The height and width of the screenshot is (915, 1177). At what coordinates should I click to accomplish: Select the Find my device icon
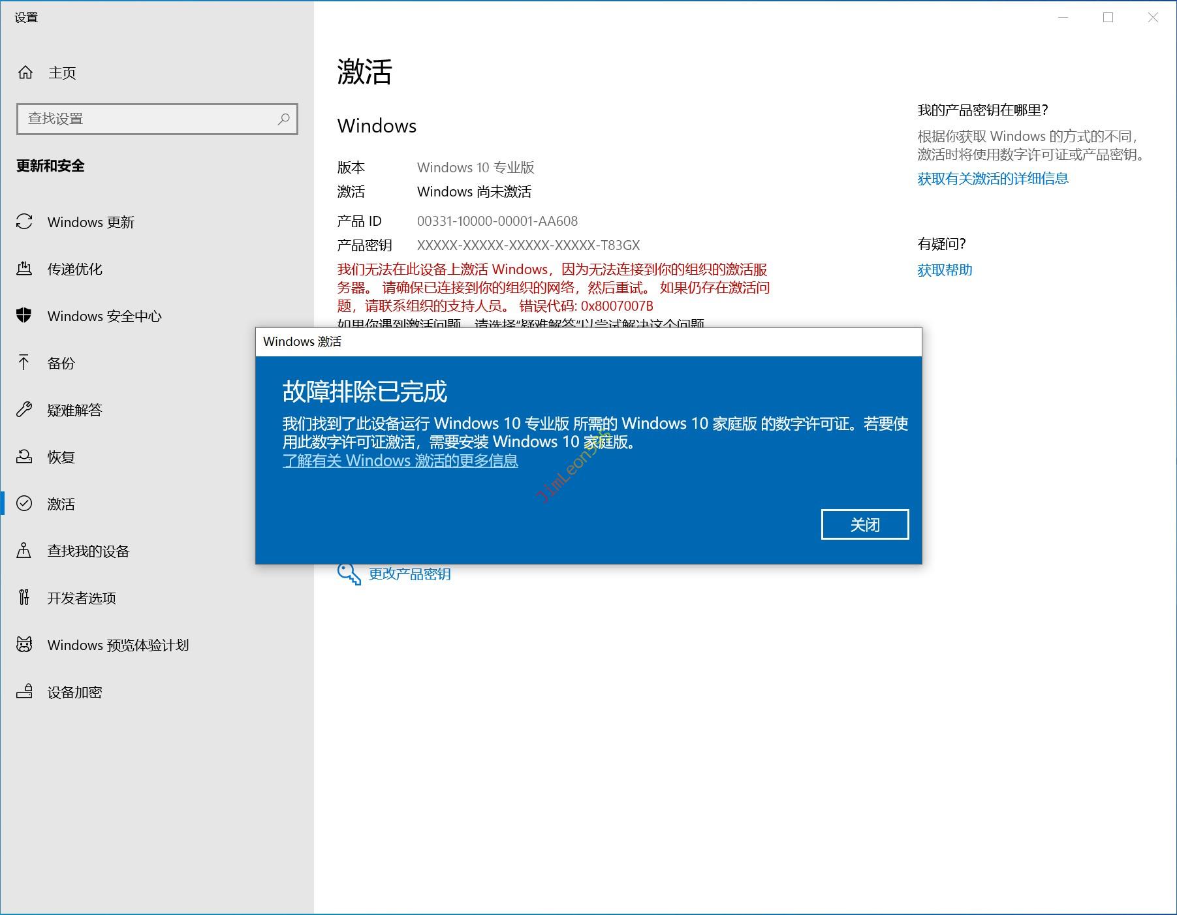[24, 551]
